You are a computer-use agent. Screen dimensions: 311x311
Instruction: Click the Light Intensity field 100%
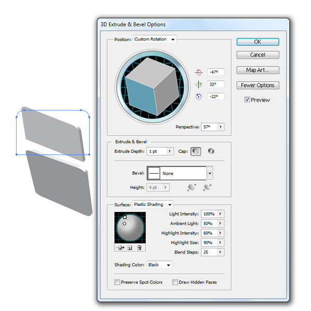pos(209,214)
